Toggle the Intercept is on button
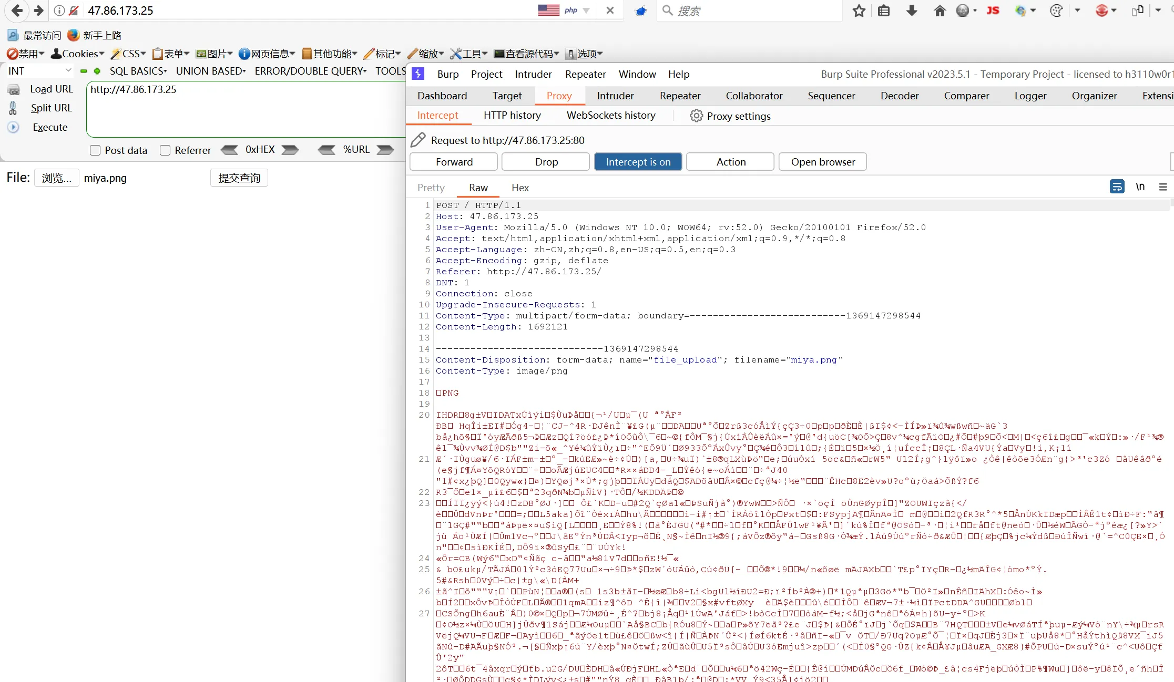 click(638, 162)
